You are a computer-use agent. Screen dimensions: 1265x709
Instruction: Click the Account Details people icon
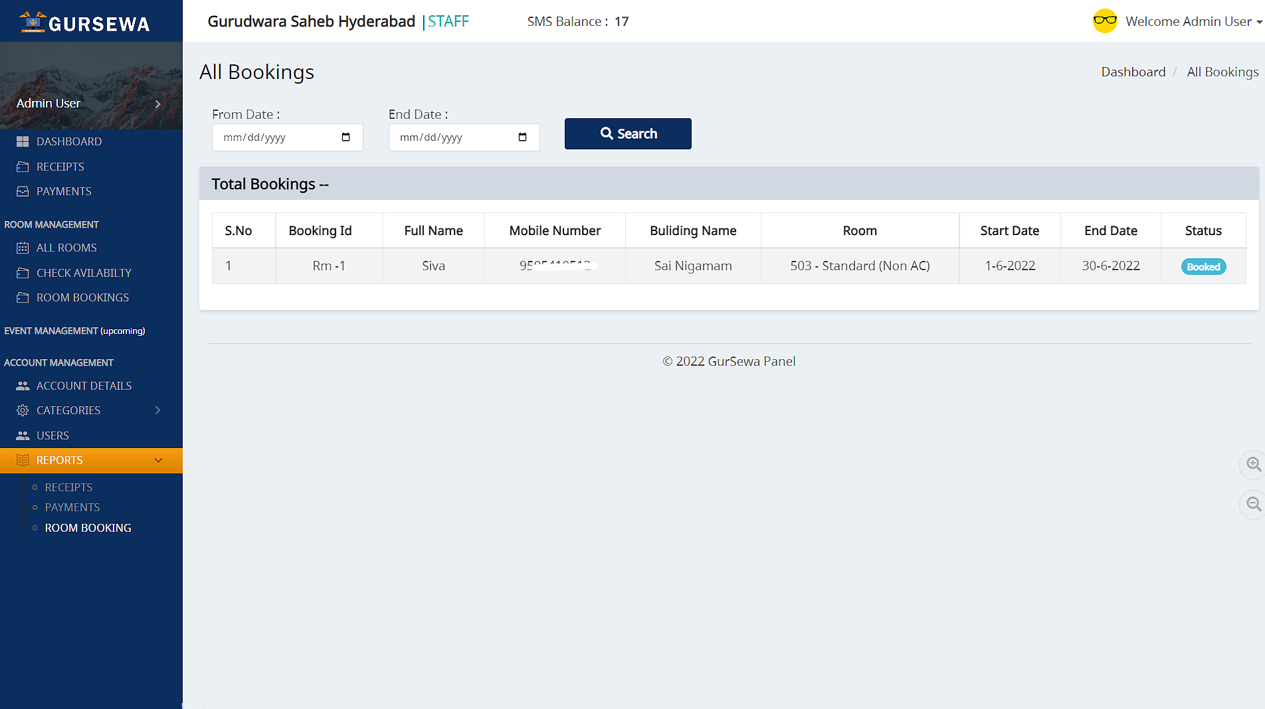tap(23, 386)
